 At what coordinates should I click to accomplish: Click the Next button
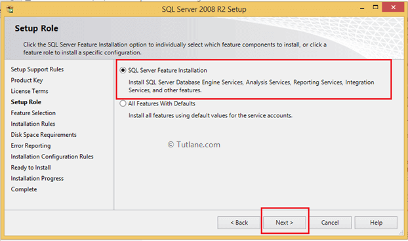pyautogui.click(x=285, y=223)
